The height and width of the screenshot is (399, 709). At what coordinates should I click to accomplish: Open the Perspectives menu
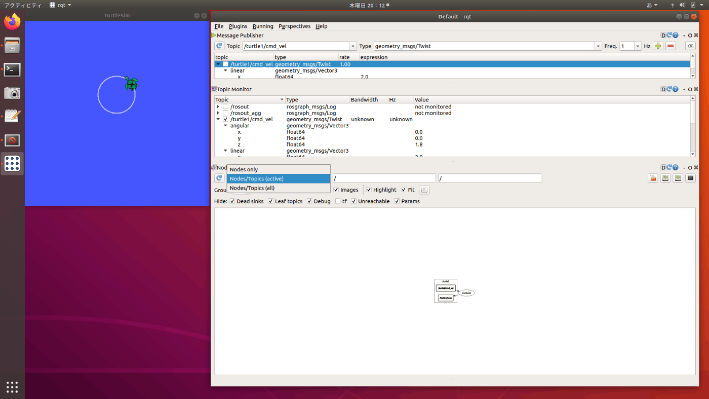coord(294,26)
